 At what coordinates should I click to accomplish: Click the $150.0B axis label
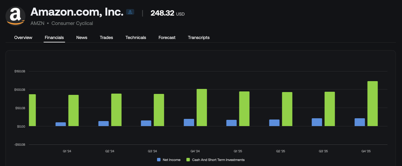20,71
